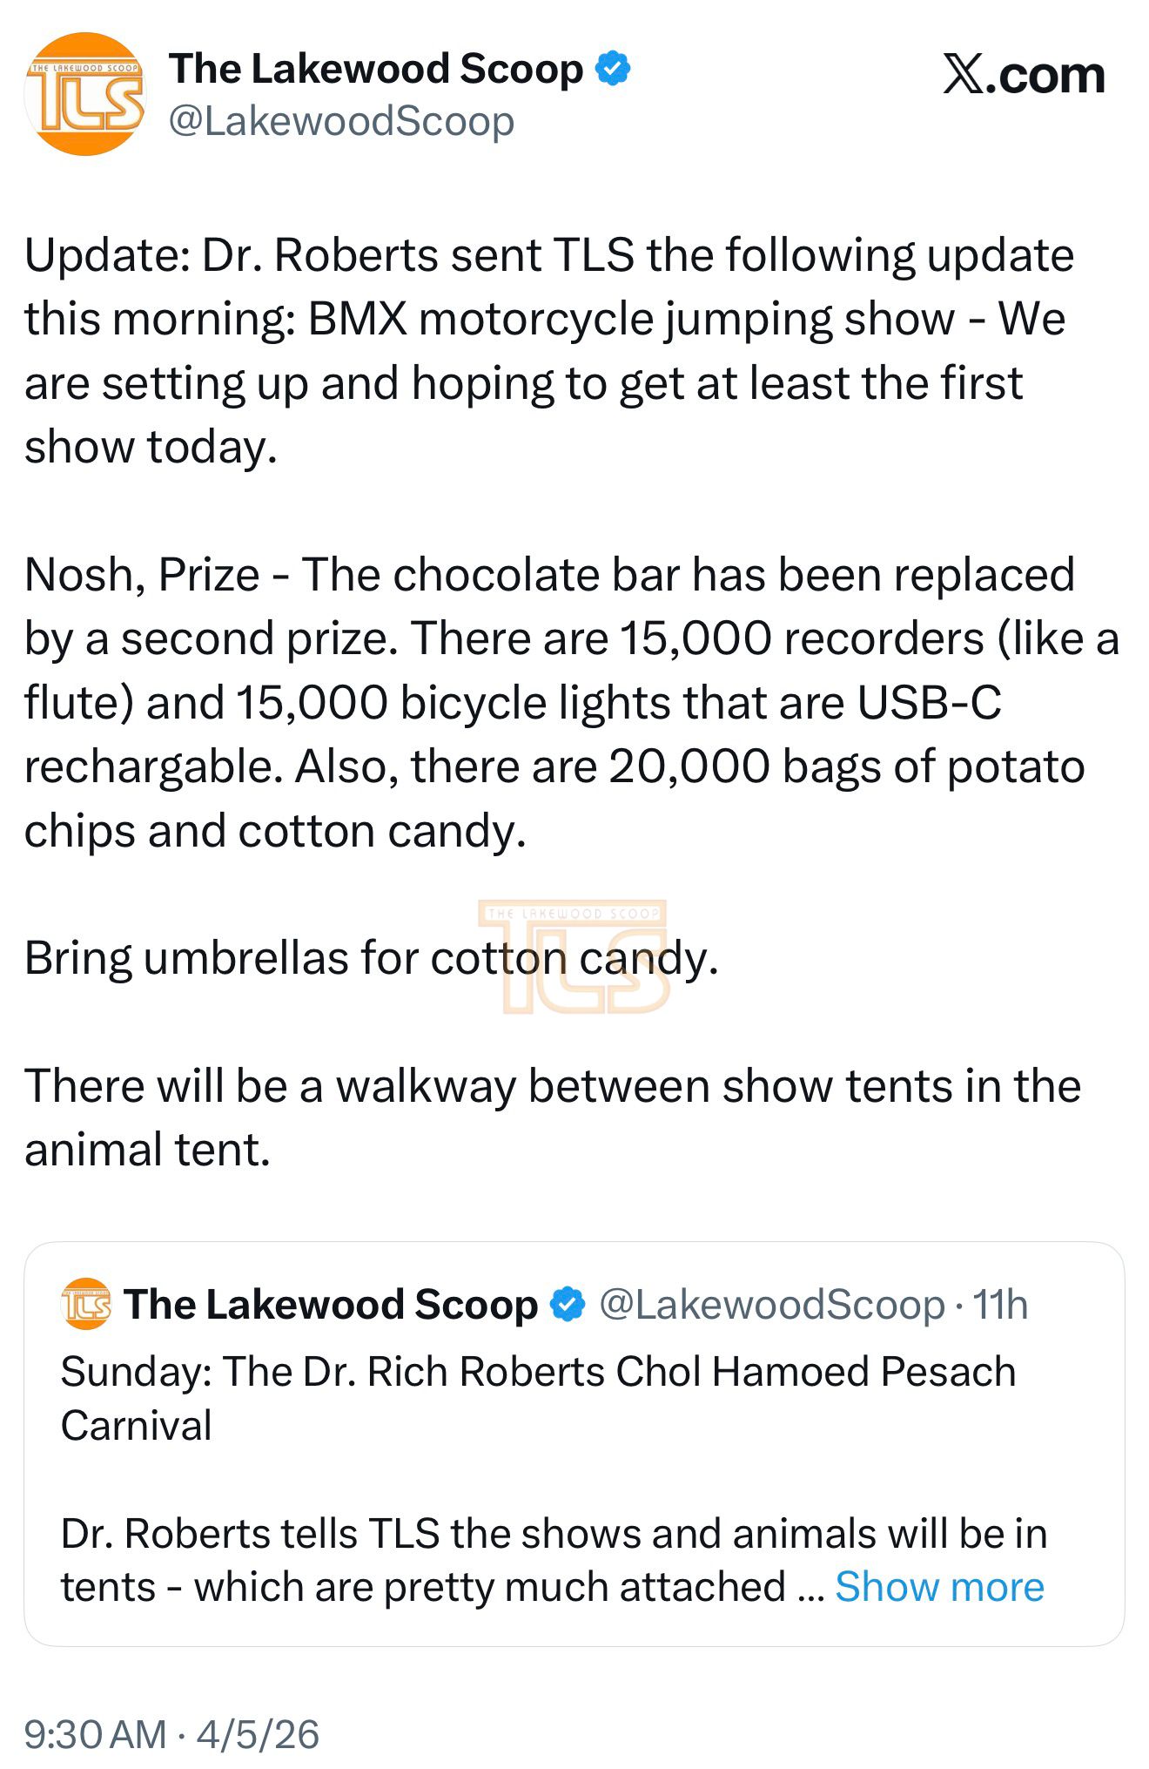Click the @LakewoodScoop handle in quoted post
1149x1769 pixels.
[772, 1305]
